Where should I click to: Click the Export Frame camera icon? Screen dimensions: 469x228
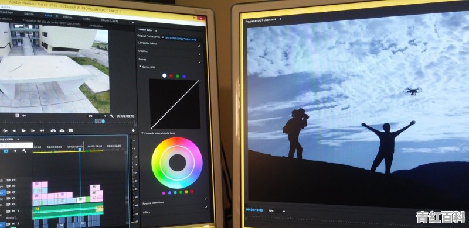tap(70, 130)
